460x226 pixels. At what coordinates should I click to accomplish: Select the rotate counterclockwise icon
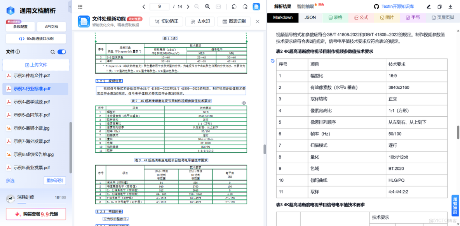[x=234, y=7]
